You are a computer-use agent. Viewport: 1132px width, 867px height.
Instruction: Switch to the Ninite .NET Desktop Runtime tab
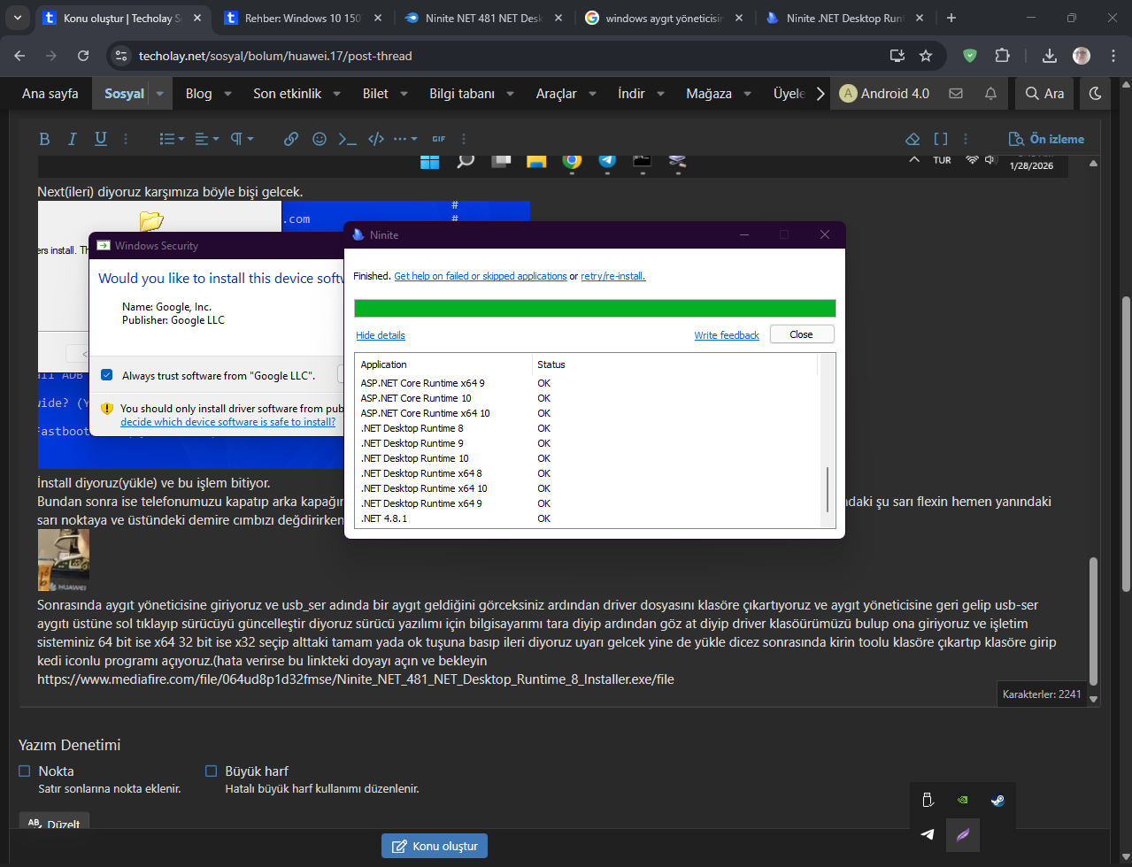point(843,18)
